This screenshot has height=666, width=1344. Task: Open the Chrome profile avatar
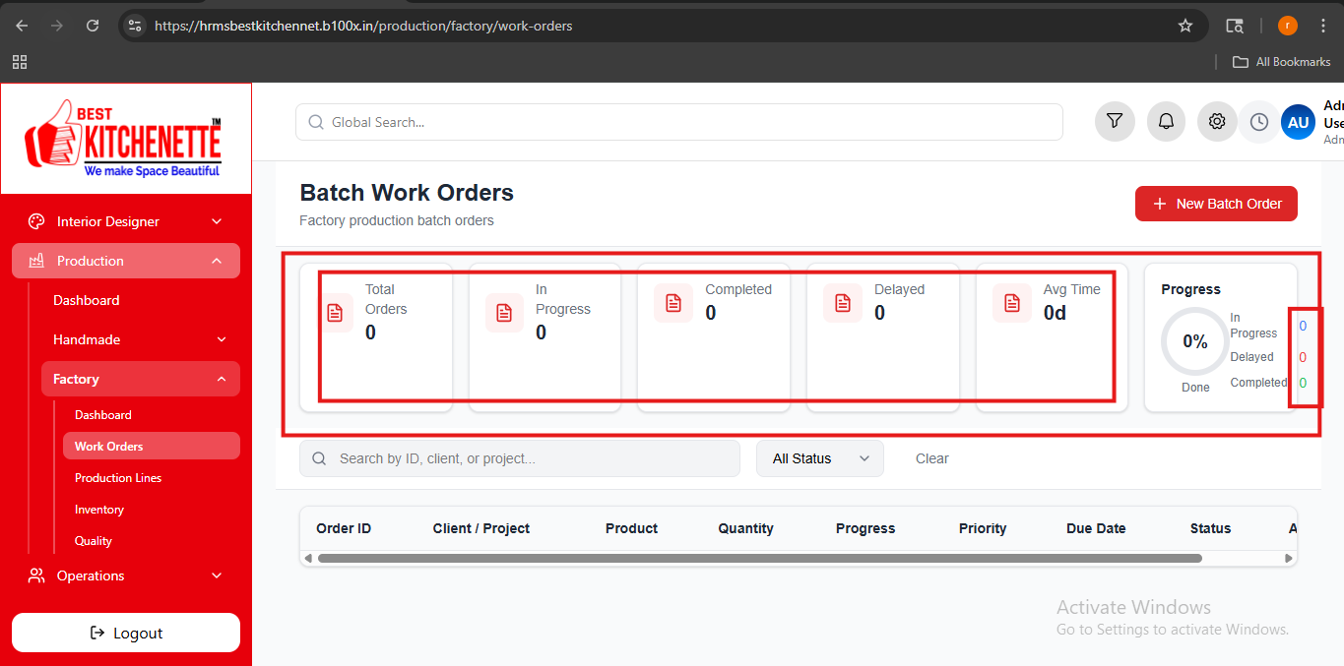tap(1287, 26)
